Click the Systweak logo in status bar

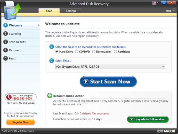166,131
